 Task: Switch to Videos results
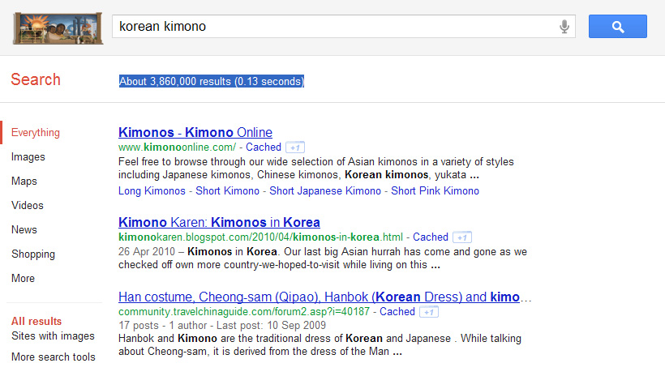coord(28,205)
